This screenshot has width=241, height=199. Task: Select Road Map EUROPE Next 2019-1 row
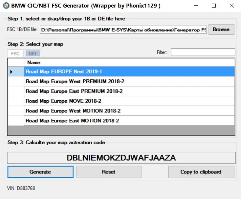pos(129,71)
